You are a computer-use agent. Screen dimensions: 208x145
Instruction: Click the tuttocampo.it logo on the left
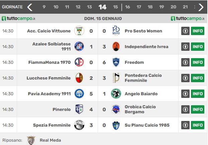point(18,18)
